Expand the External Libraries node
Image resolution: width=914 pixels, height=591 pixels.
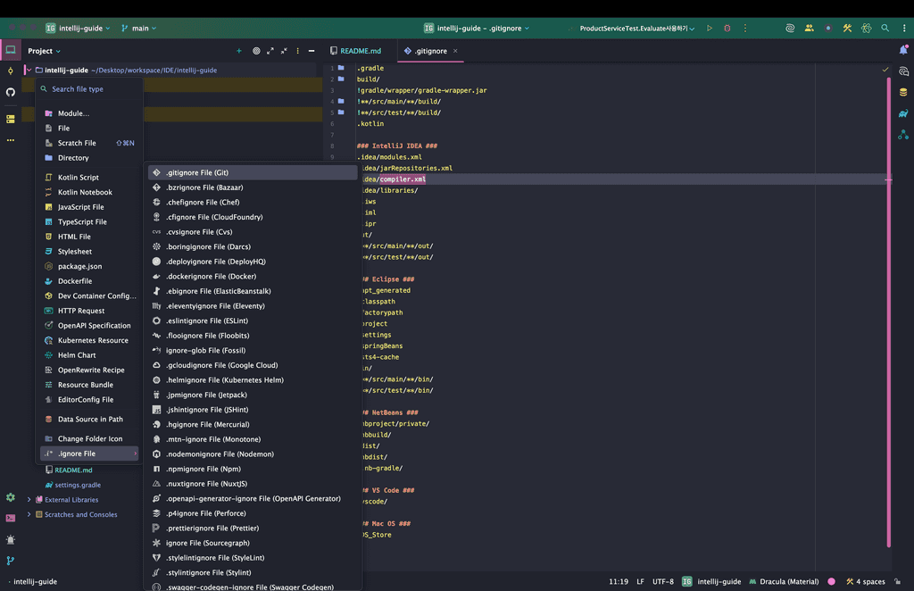click(29, 500)
